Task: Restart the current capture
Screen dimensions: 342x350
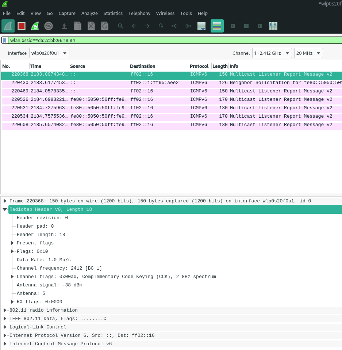Action: click(x=35, y=26)
